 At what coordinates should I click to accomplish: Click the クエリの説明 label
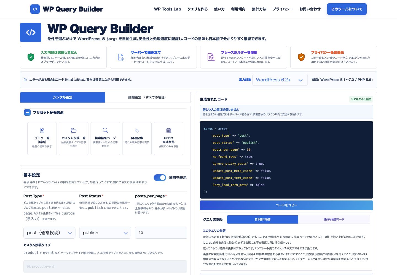pyautogui.click(x=213, y=219)
